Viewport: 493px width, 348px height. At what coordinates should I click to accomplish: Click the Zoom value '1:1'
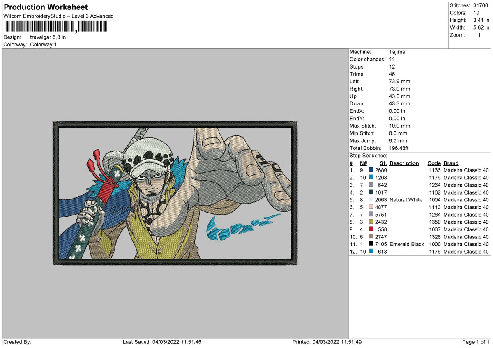[478, 35]
